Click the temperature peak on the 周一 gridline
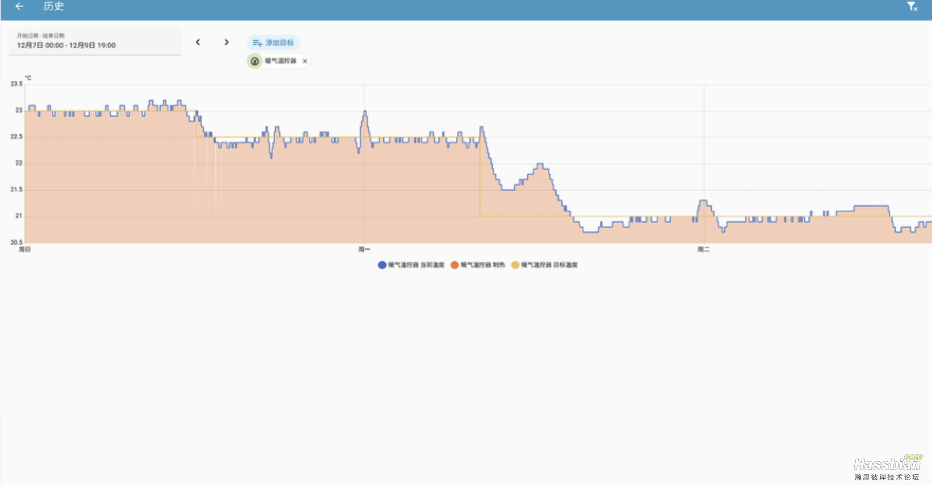The image size is (932, 485). (365, 112)
